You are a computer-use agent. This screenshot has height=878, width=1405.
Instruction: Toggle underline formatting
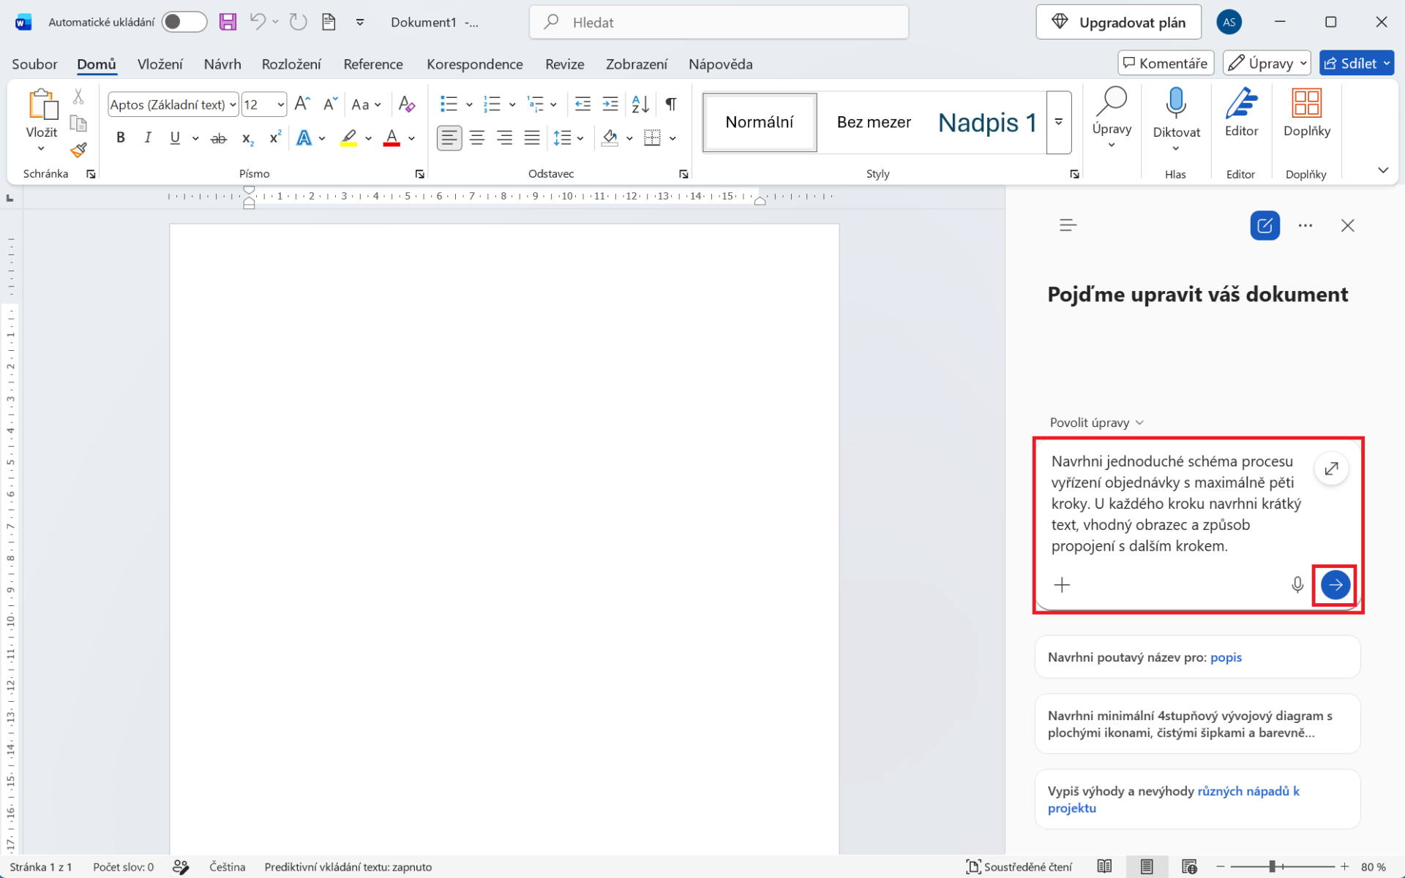175,137
